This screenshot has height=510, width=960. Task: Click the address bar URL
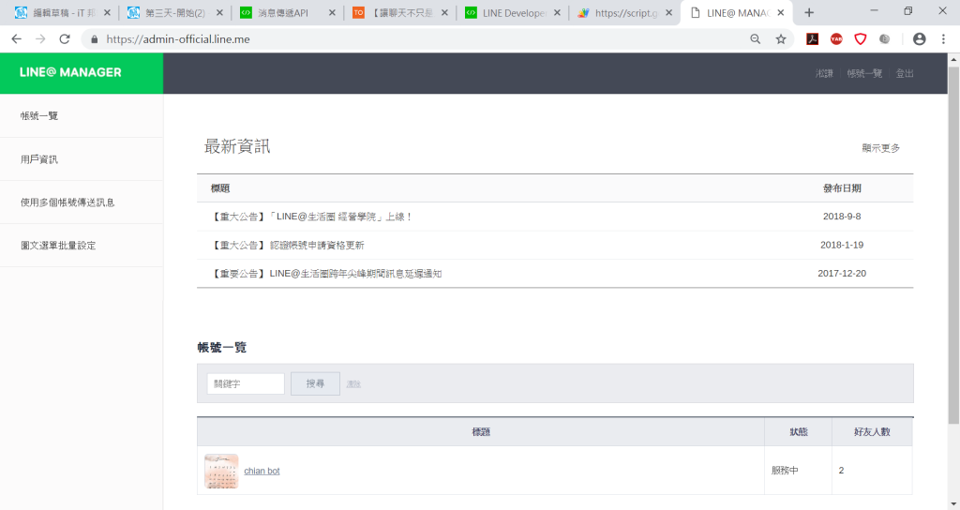pyautogui.click(x=178, y=39)
